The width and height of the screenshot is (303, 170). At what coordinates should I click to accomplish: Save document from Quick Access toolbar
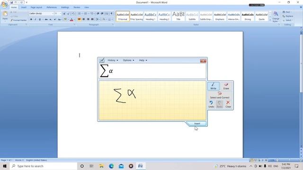[11, 2]
